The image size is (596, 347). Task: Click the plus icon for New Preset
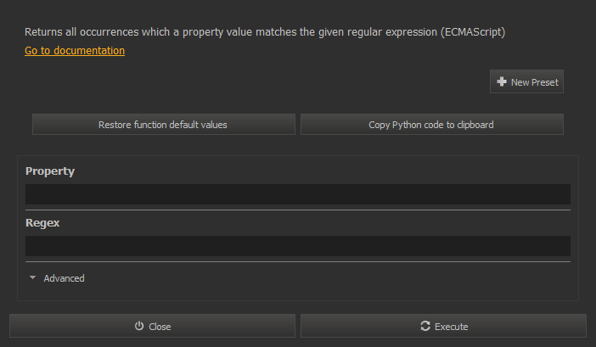click(502, 81)
